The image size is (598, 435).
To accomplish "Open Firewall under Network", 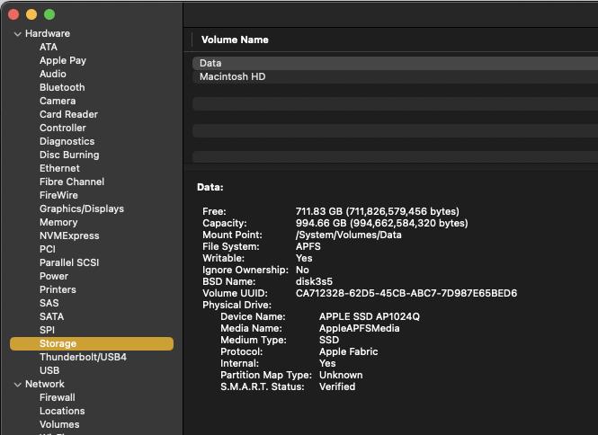I will 57,397.
